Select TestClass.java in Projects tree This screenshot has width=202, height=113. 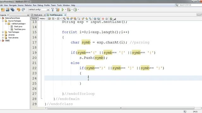(20, 29)
